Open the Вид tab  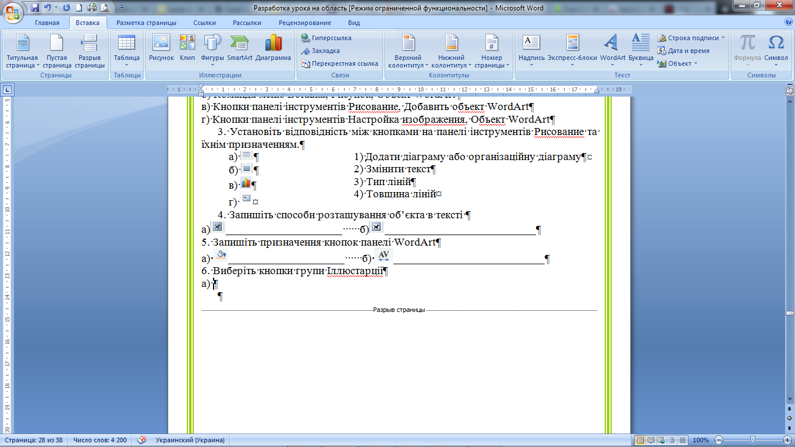pyautogui.click(x=354, y=23)
